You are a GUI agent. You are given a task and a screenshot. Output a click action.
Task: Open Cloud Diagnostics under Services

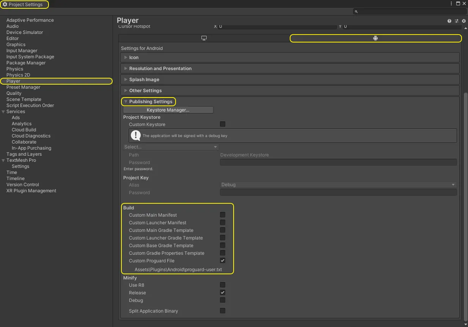31,136
